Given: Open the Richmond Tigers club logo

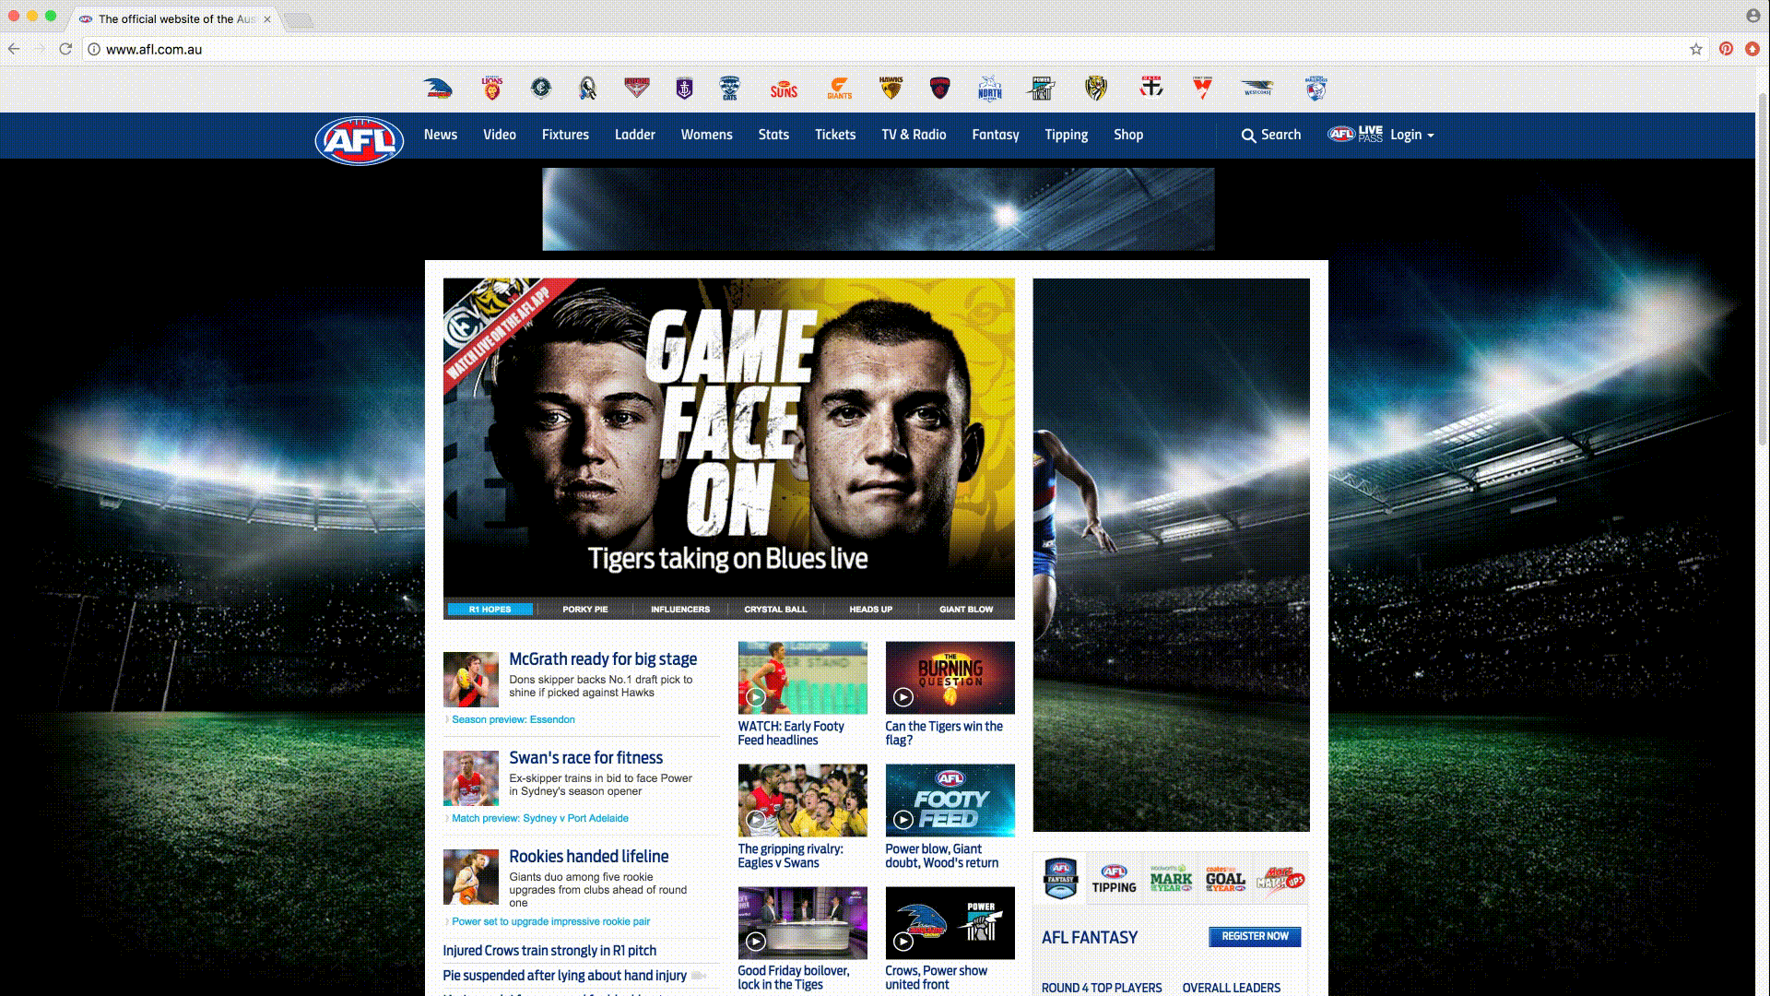Looking at the screenshot, I should tap(1096, 89).
